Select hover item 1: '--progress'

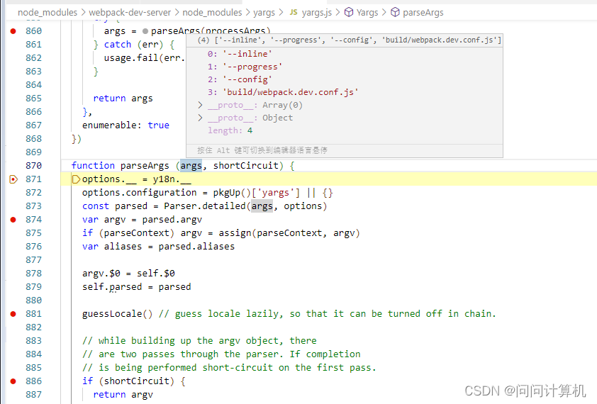[245, 67]
